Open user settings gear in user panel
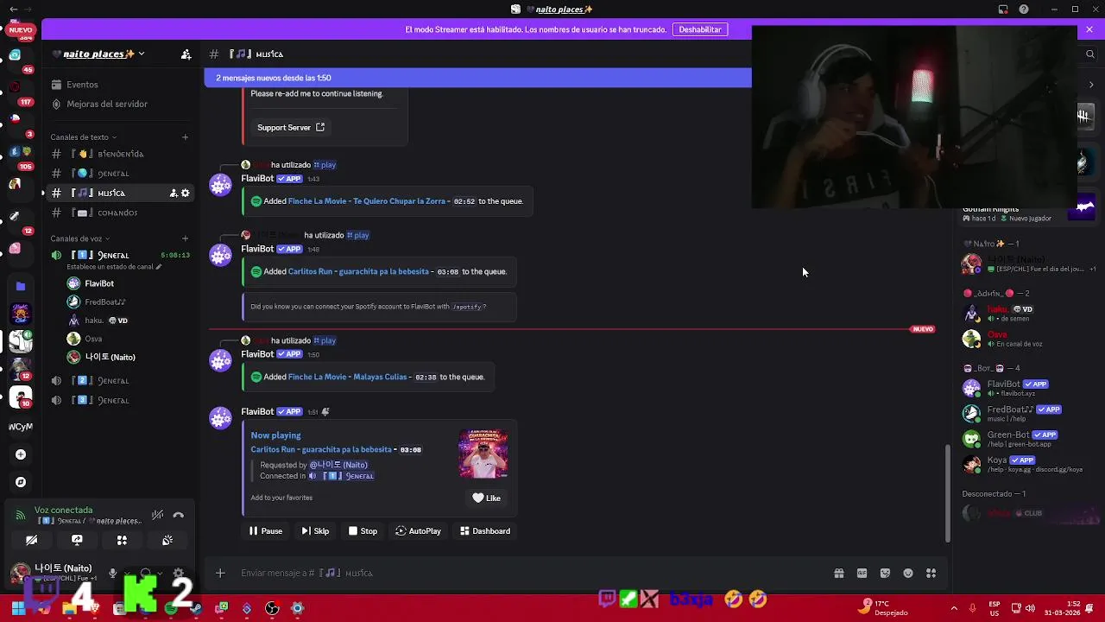Screen dimensions: 1105x622 tap(178, 573)
